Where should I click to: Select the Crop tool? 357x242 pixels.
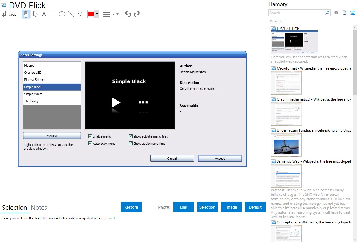pyautogui.click(x=9, y=14)
